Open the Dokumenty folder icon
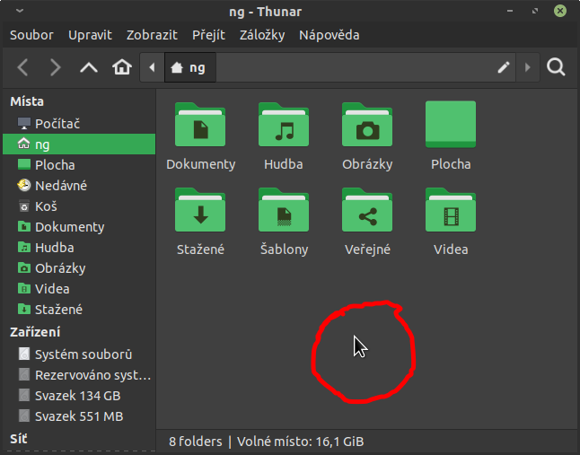Image resolution: width=580 pixels, height=455 pixels. click(x=200, y=127)
